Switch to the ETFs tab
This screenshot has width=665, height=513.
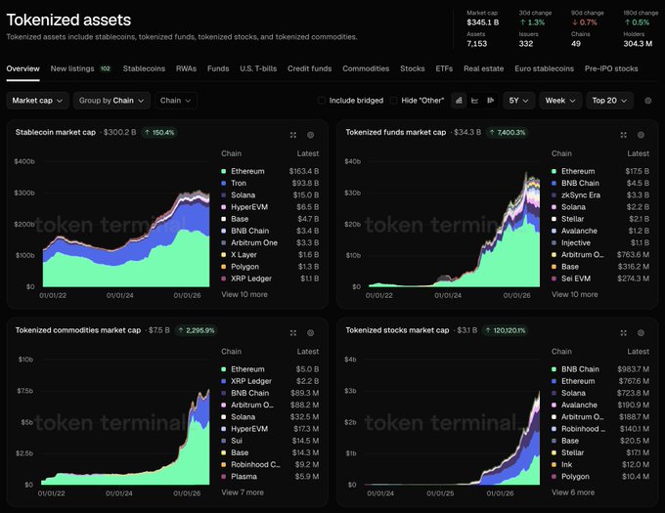coord(444,68)
